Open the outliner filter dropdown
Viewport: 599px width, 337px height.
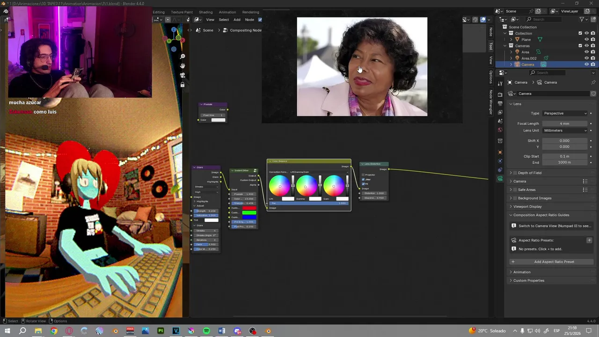[x=583, y=19]
